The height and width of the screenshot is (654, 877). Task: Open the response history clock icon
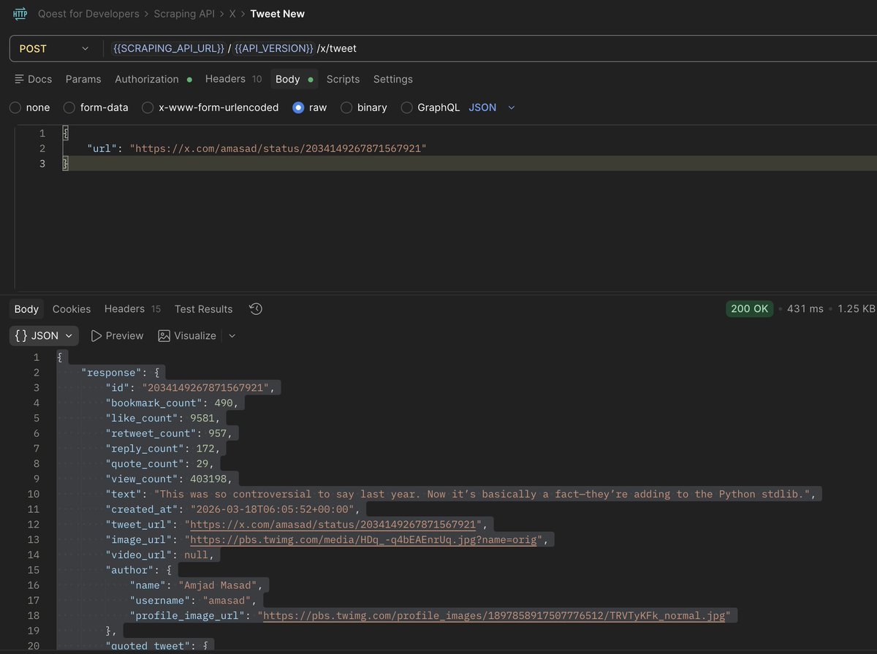tap(255, 309)
